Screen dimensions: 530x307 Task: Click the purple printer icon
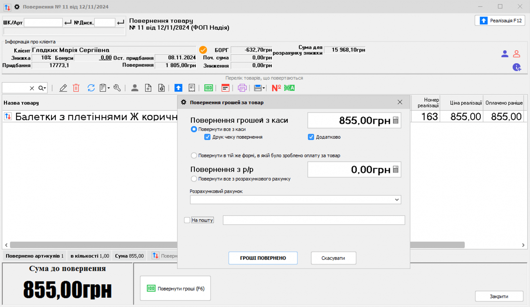[242, 88]
